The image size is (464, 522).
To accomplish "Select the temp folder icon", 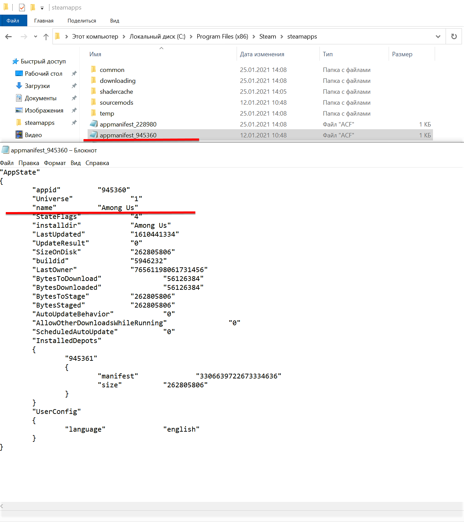I will pyautogui.click(x=94, y=113).
